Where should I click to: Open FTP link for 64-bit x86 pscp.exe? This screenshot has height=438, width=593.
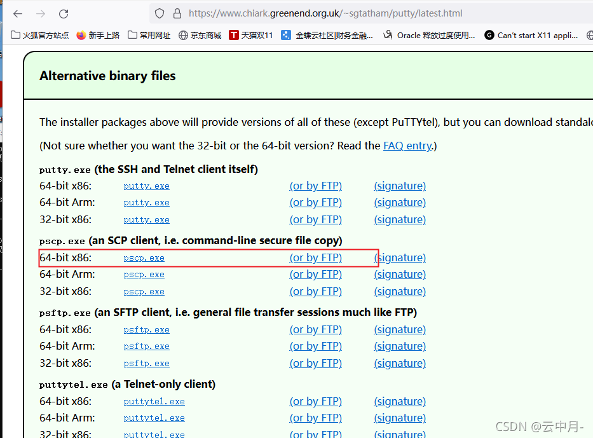[x=316, y=257]
